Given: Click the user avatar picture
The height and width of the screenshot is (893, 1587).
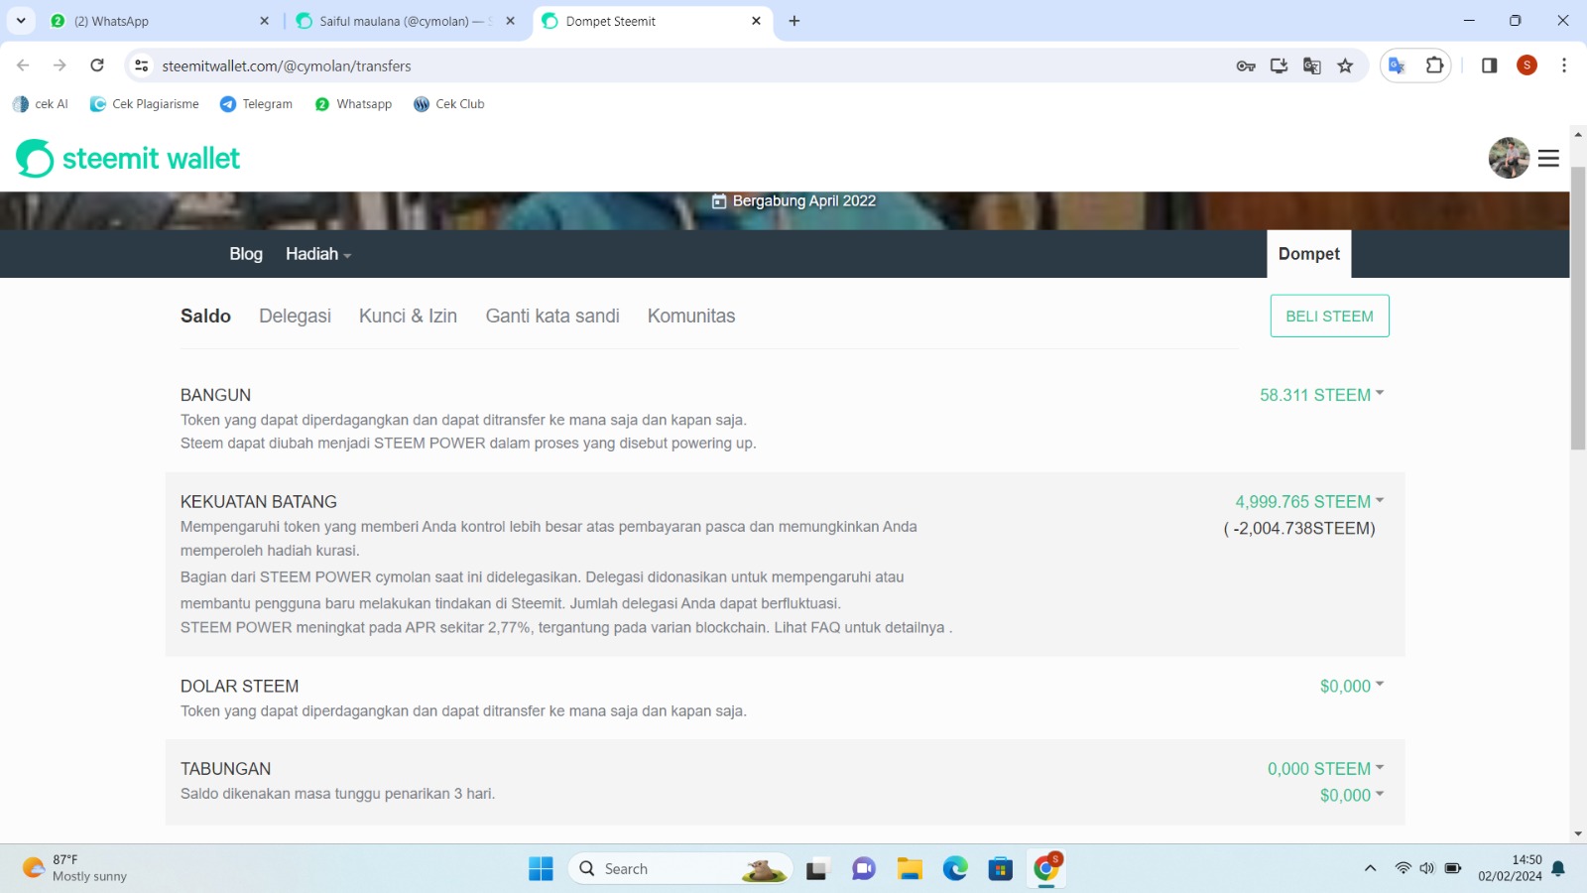Looking at the screenshot, I should (x=1509, y=158).
